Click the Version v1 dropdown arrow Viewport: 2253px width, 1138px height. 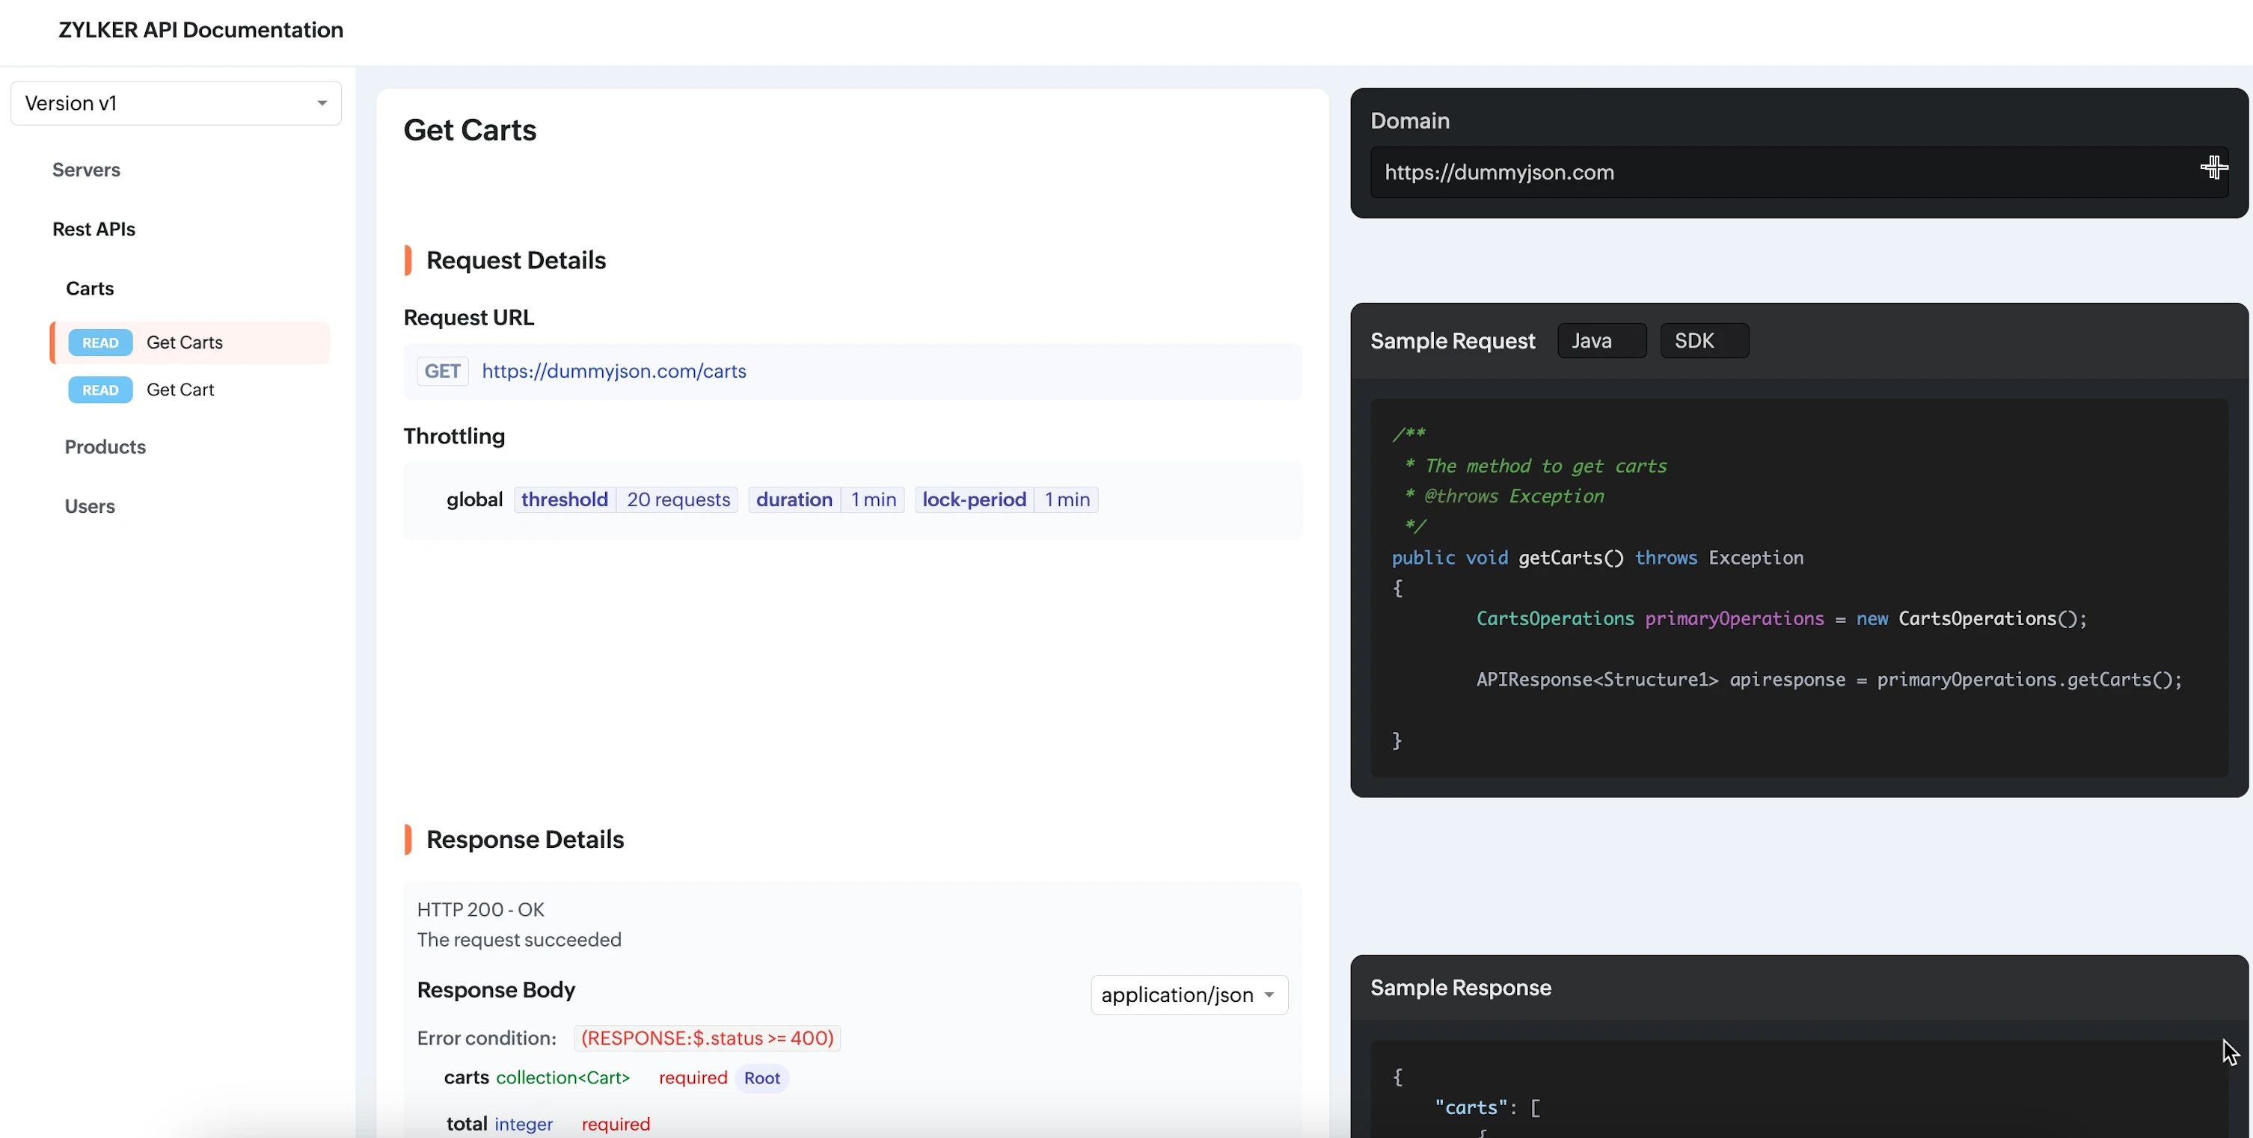(322, 103)
